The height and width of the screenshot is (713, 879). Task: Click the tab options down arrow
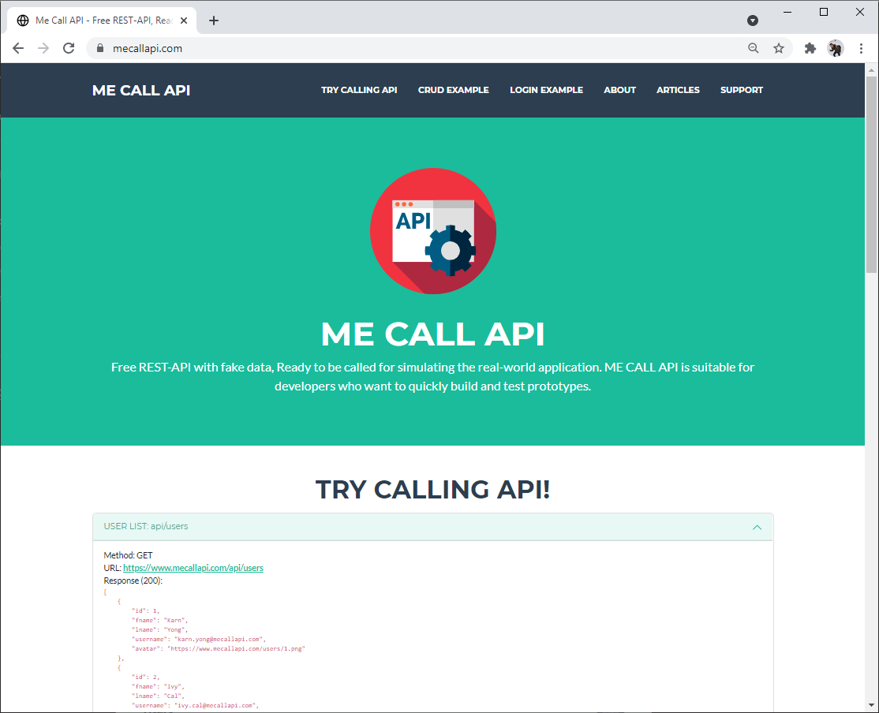click(x=753, y=20)
